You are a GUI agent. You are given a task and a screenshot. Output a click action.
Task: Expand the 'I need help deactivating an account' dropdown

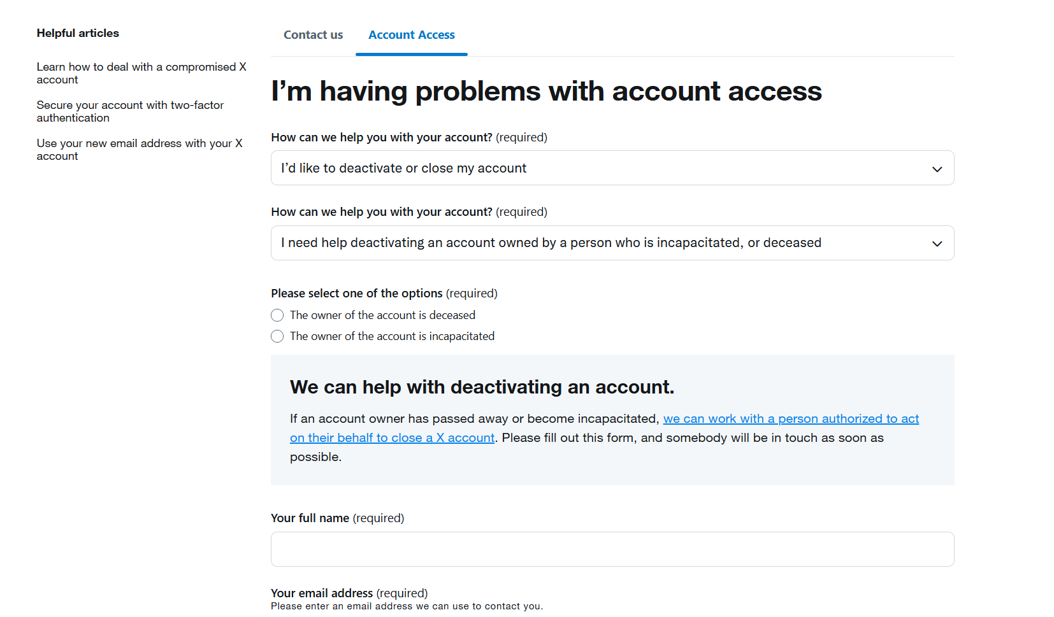pos(612,243)
